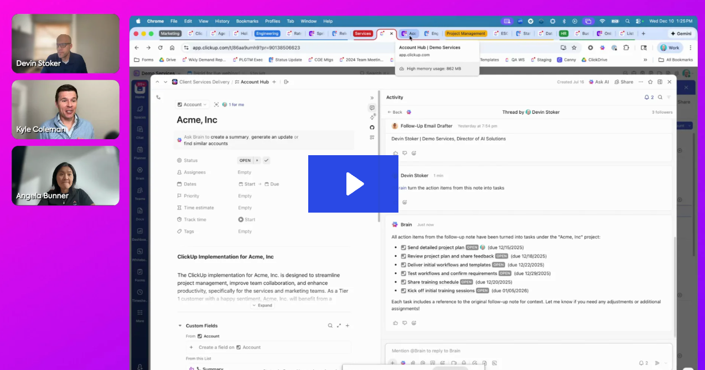Open the GitHub icon in the side rail
The height and width of the screenshot is (370, 705).
click(372, 127)
